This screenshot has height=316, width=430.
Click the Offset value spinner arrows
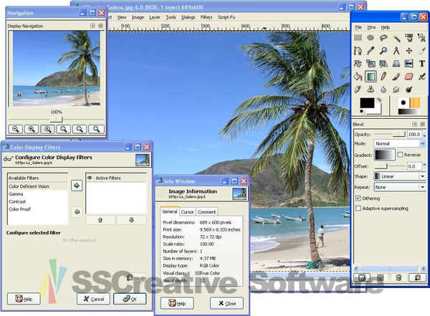click(424, 166)
